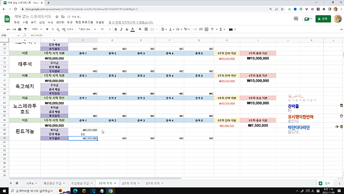Open Chrome from the taskbar
The image size is (344, 194).
pyautogui.click(x=111, y=191)
